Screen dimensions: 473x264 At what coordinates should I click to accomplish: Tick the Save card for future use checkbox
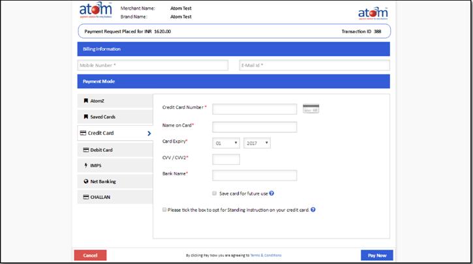(215, 193)
